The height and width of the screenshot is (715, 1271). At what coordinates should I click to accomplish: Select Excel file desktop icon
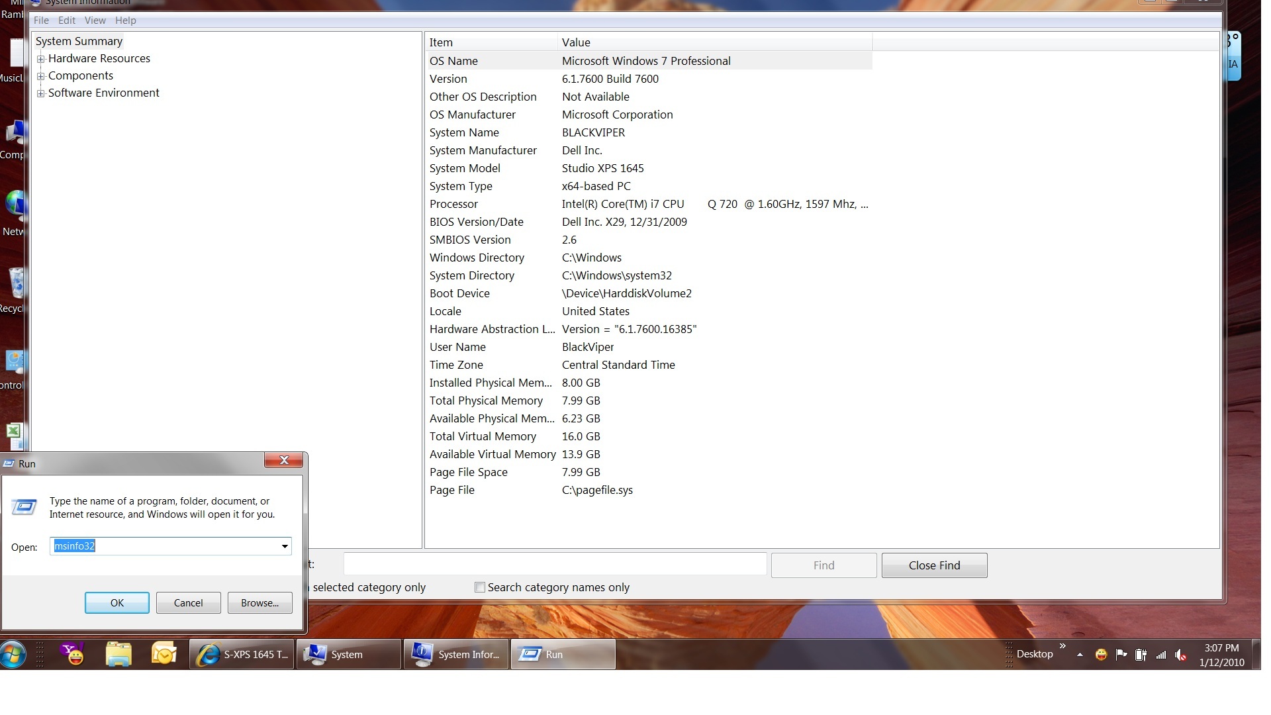(15, 436)
